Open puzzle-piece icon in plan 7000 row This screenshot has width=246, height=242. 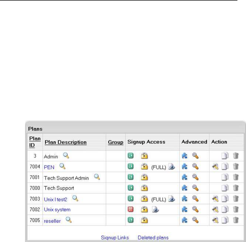185,188
